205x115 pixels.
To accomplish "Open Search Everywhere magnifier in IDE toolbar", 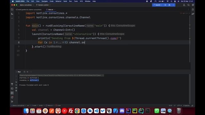I will tap(188, 5).
